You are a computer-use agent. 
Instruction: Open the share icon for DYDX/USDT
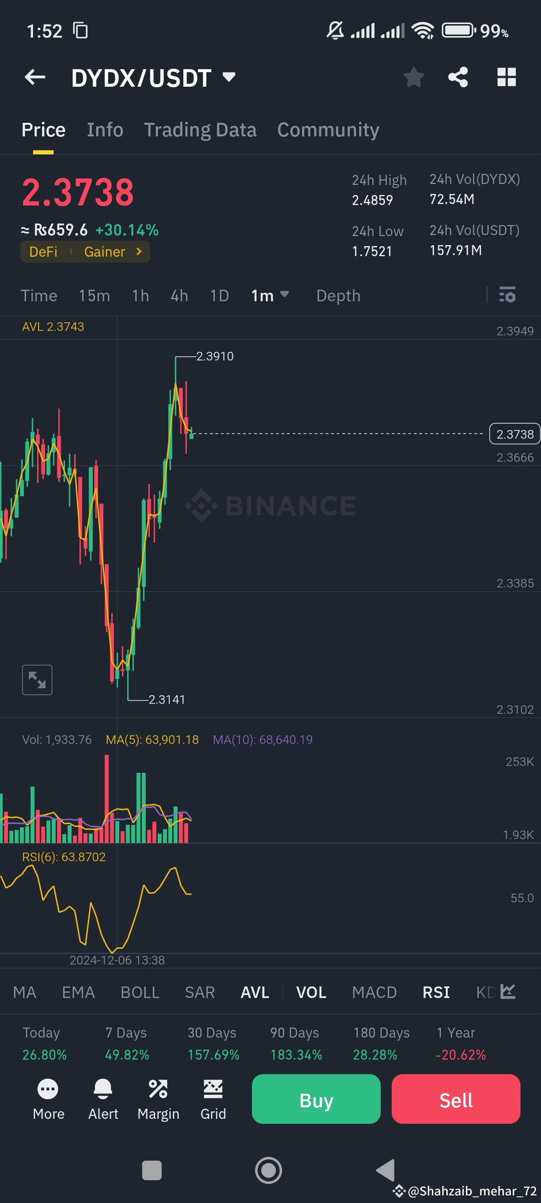[457, 77]
